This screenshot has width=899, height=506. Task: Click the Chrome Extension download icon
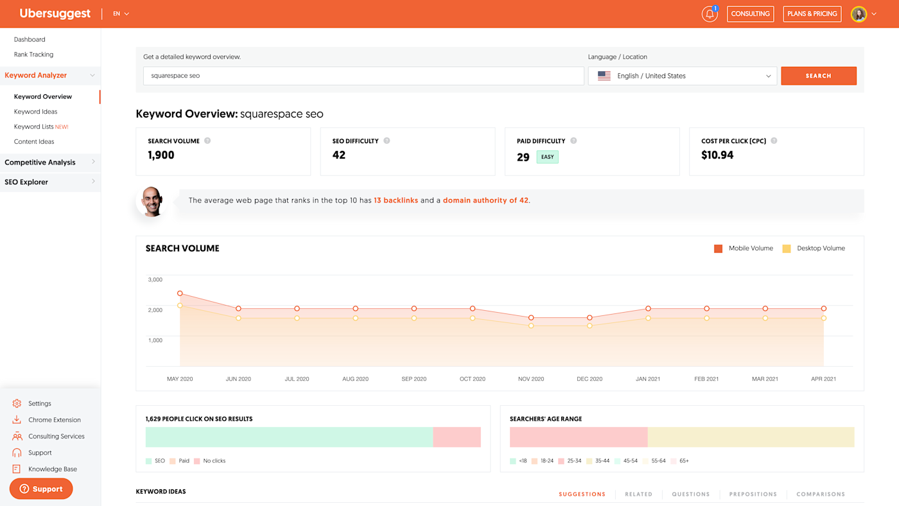(17, 420)
